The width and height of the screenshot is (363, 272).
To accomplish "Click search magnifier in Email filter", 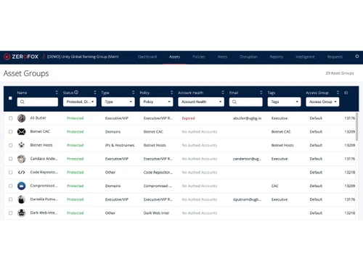I will click(234, 102).
